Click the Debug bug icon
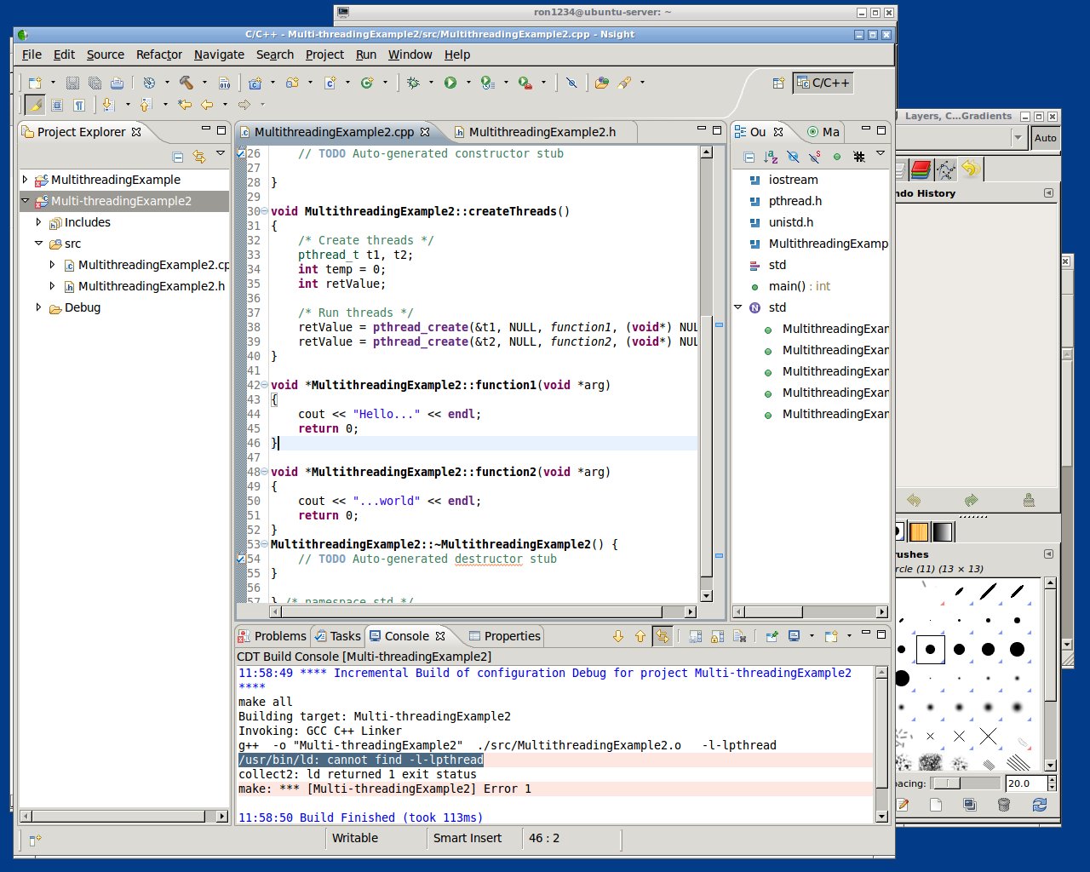This screenshot has width=1090, height=872. pyautogui.click(x=414, y=83)
